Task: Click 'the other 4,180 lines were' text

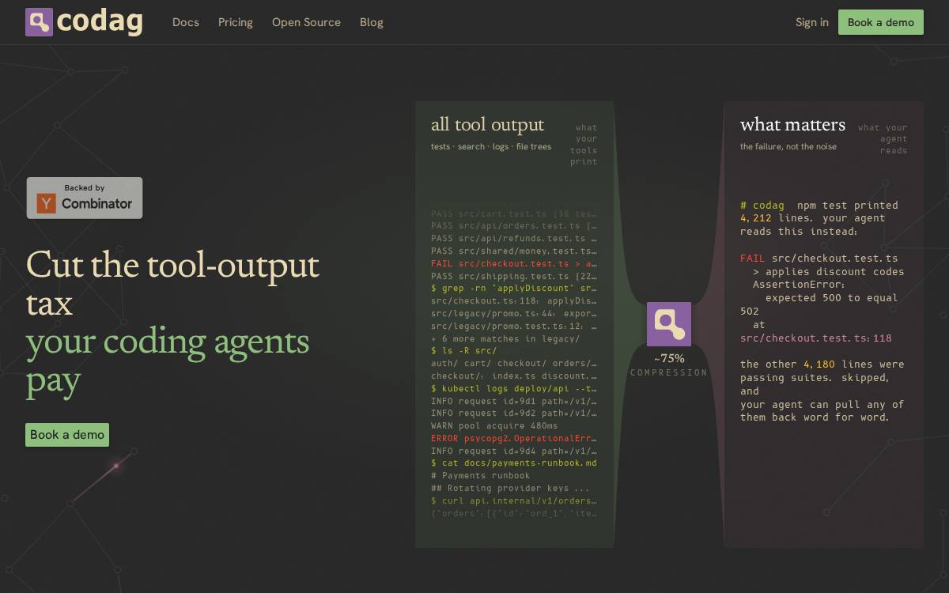Action: tap(822, 364)
